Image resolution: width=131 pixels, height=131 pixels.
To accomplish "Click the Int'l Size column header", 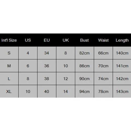I will 9,40.
